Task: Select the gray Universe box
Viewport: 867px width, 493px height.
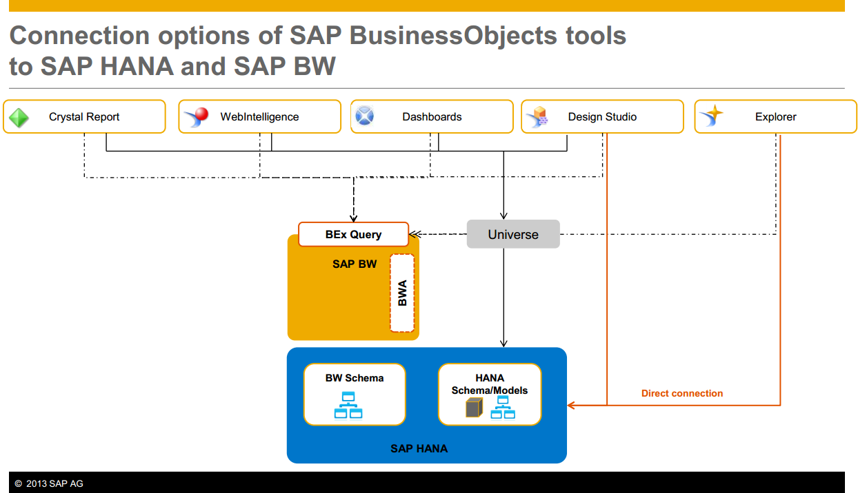Action: pyautogui.click(x=513, y=235)
